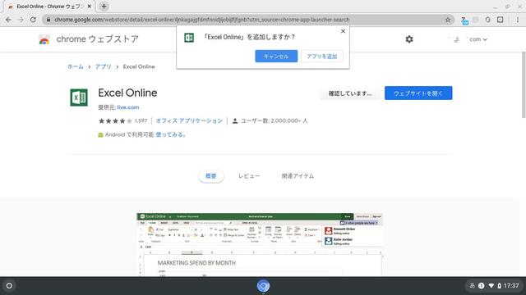Click the Excel Online app title heading
526x295 pixels.
tap(127, 93)
